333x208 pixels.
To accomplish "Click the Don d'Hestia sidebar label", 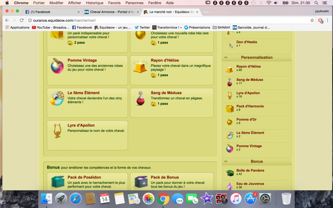I will 247,42.
